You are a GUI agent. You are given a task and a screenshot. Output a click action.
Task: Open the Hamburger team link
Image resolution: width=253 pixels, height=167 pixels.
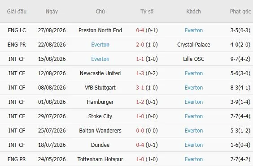[x=100, y=102]
